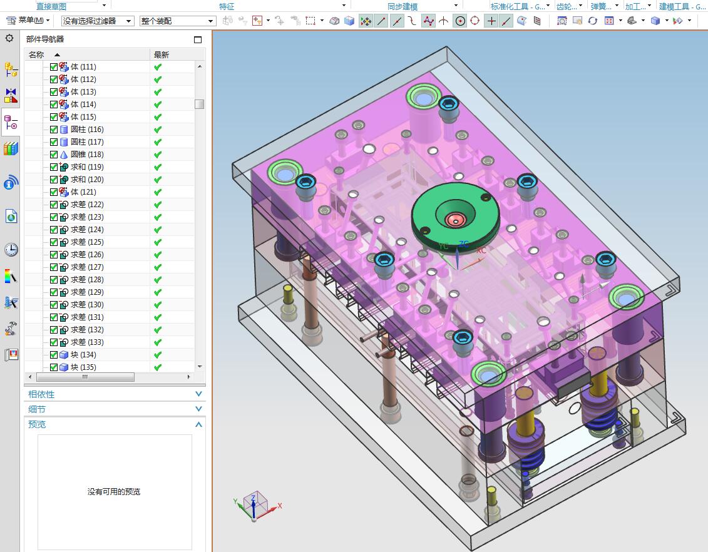Viewport: 708px width, 552px height.
Task: Click the update/refresh icon in the top toolbar
Action: pyautogui.click(x=592, y=21)
